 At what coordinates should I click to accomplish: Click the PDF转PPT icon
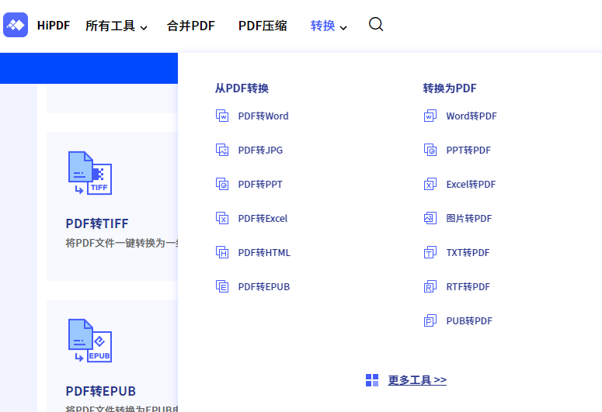[x=222, y=184]
